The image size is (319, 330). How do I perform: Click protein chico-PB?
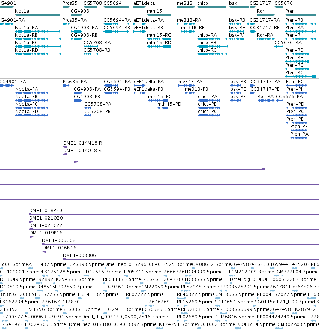(x=209, y=108)
